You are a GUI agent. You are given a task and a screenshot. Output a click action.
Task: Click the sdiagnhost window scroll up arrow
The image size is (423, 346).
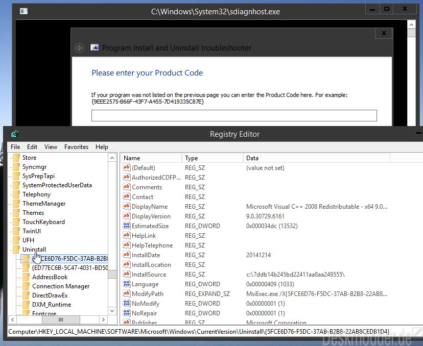411,25
